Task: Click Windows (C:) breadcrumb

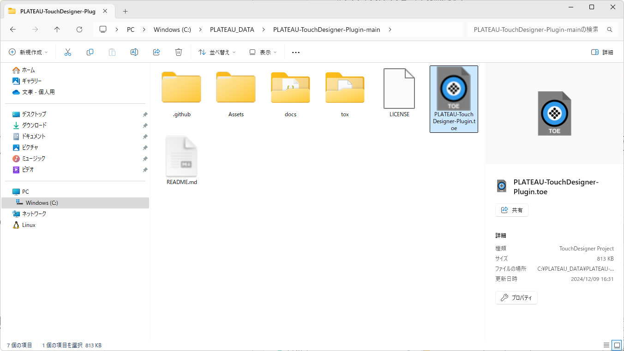Action: pyautogui.click(x=172, y=30)
